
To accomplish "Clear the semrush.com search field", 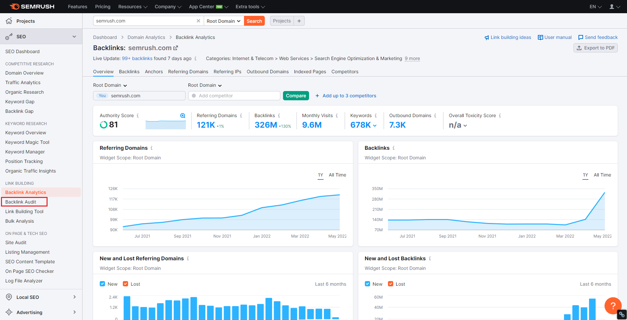I will (x=198, y=21).
